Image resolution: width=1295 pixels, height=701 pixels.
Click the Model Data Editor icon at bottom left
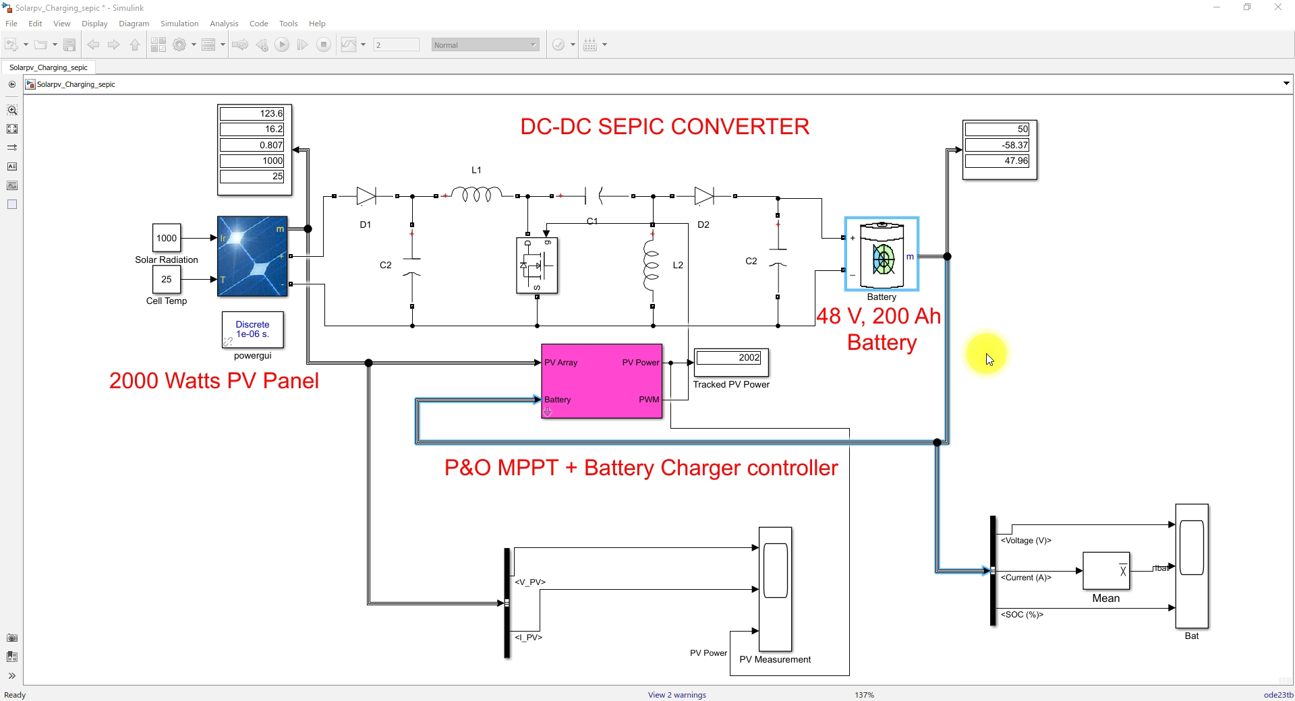click(x=11, y=657)
